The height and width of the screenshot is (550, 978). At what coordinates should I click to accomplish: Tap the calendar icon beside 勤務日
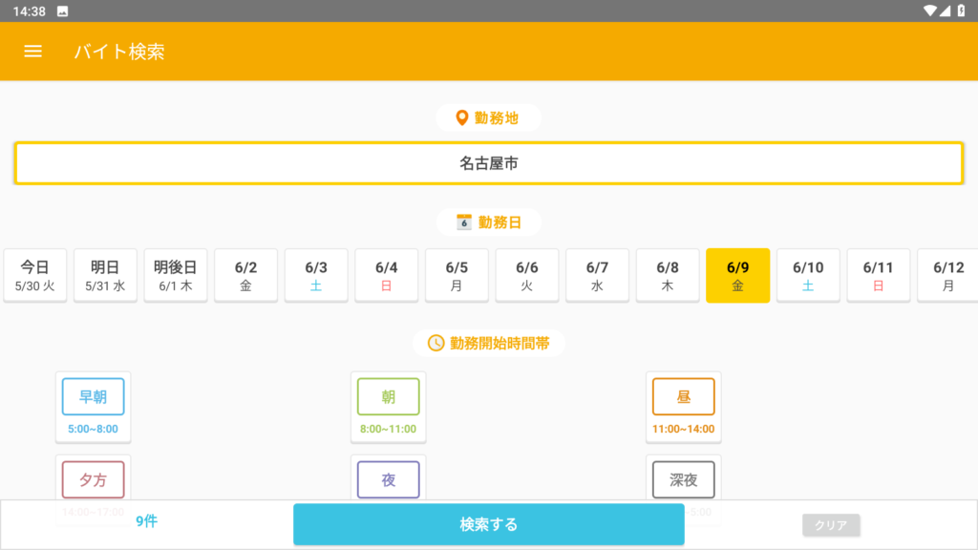(464, 222)
